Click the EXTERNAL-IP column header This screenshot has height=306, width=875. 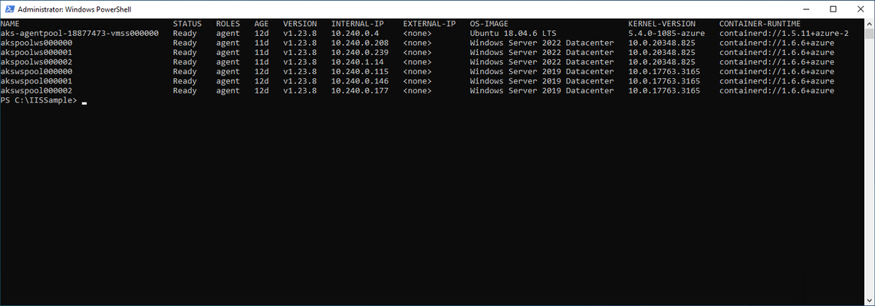[429, 24]
